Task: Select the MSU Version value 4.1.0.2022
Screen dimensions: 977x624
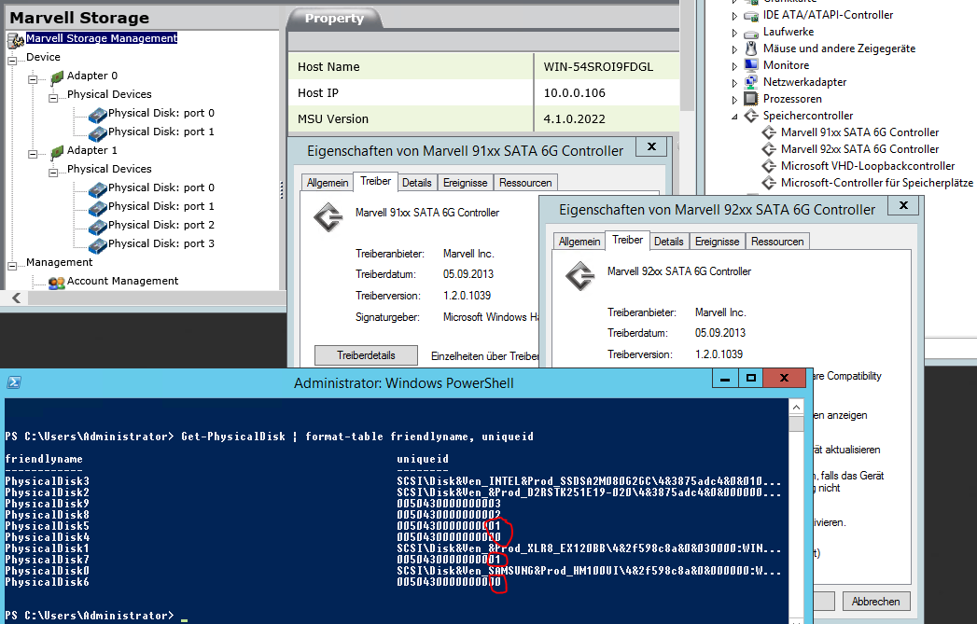Action: tap(574, 119)
